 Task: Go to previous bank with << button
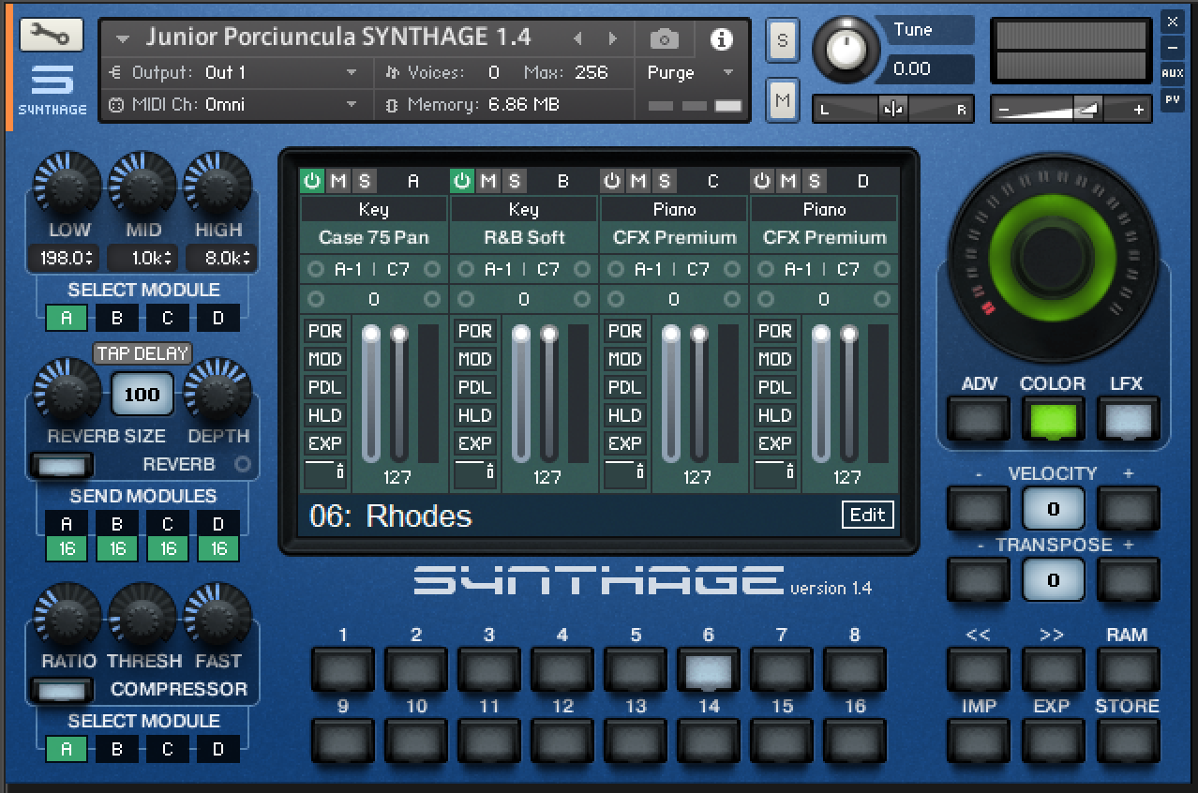[979, 669]
